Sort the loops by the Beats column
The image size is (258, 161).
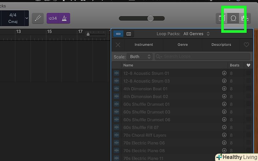(235, 65)
